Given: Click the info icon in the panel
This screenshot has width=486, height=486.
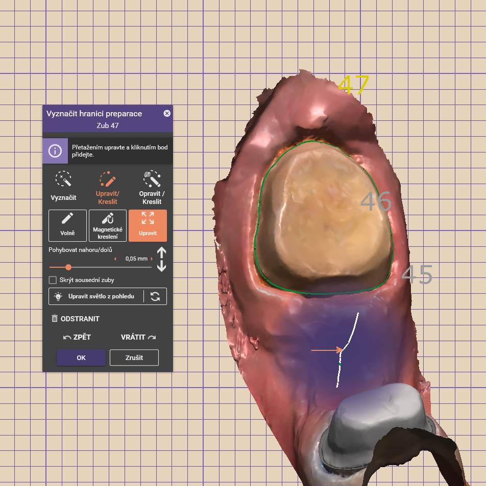Looking at the screenshot, I should click(x=55, y=151).
